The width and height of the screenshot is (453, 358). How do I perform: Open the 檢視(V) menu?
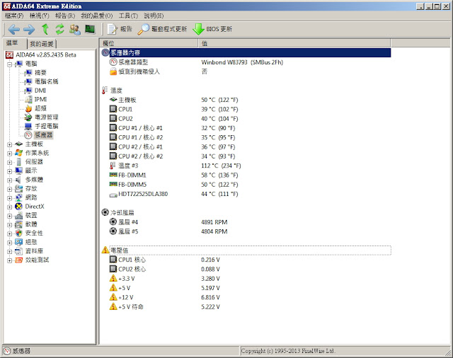click(40, 16)
